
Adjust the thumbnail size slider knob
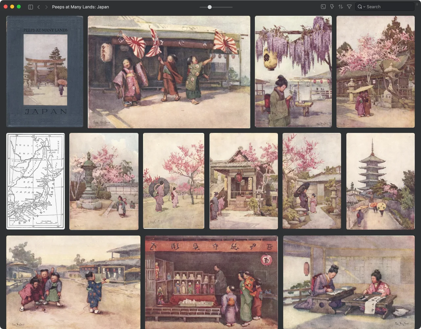click(x=210, y=7)
